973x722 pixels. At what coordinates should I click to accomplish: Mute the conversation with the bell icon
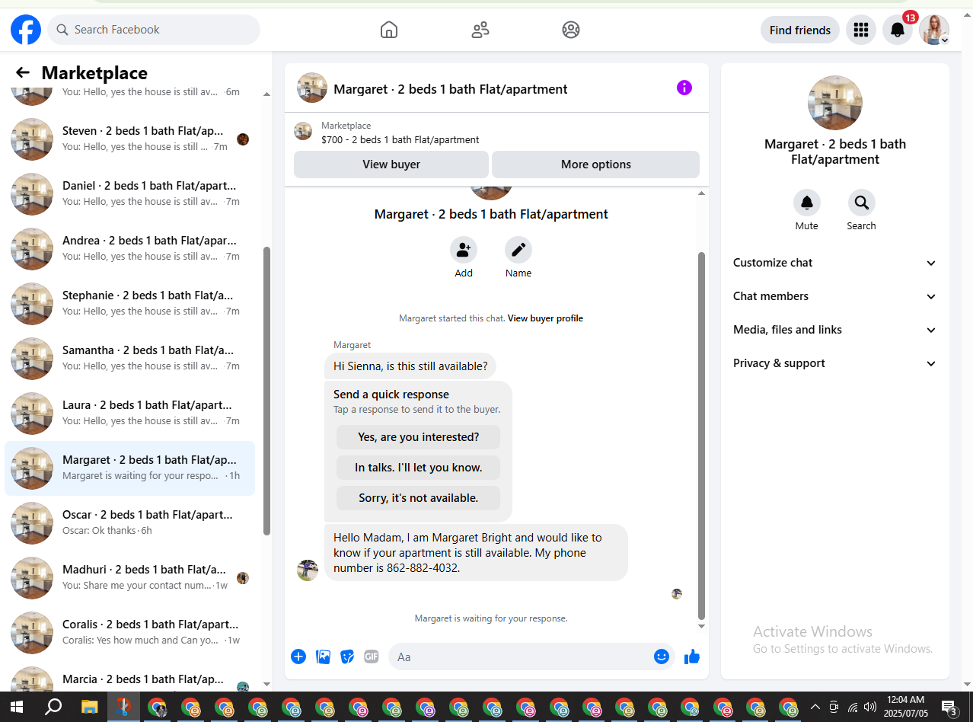[x=807, y=203]
